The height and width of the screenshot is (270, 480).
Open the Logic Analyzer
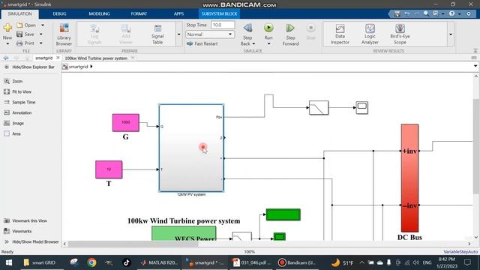click(x=370, y=34)
